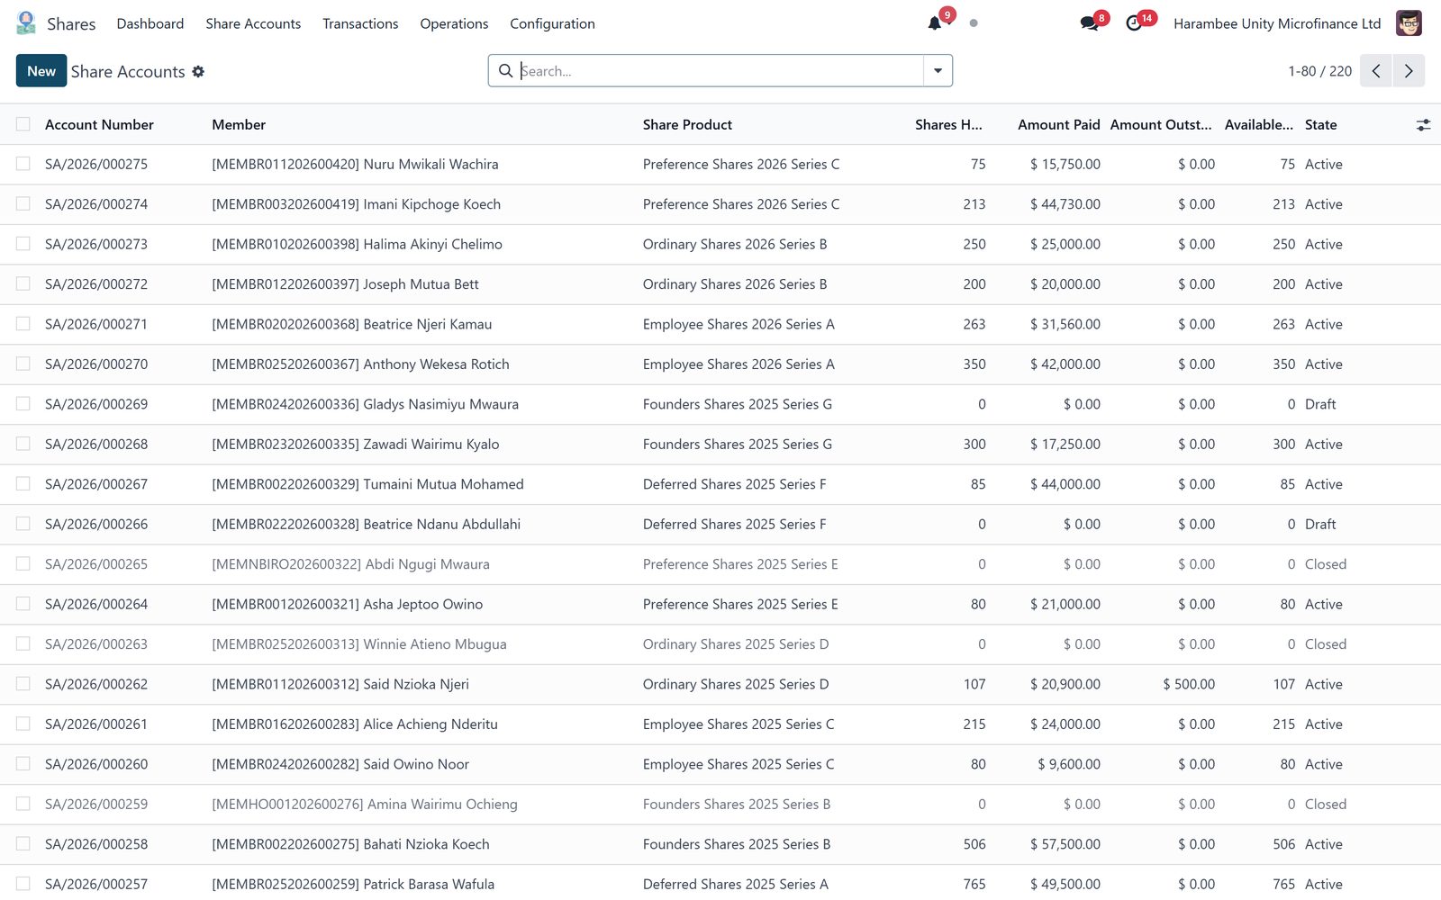Open the Operations menu
The width and height of the screenshot is (1441, 900).
[x=454, y=23]
